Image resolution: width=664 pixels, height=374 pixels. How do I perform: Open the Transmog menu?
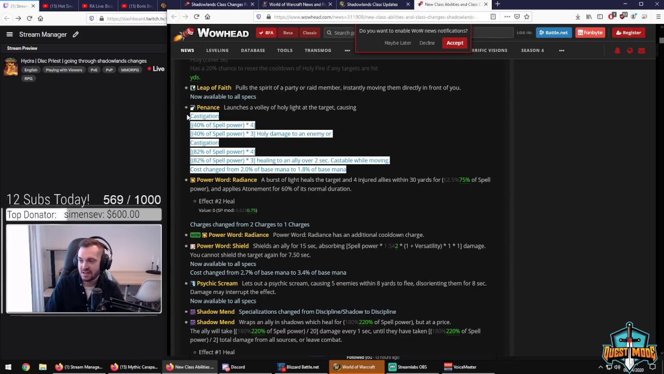(317, 50)
